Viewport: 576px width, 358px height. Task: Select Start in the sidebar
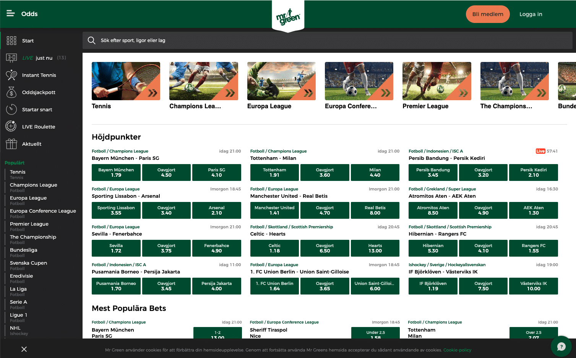[x=28, y=41]
